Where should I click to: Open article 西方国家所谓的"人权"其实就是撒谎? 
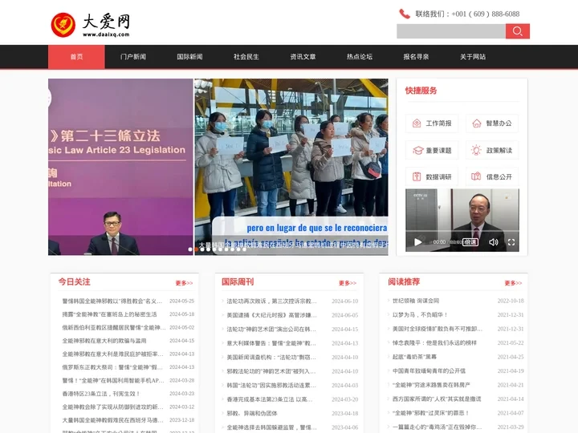point(437,399)
